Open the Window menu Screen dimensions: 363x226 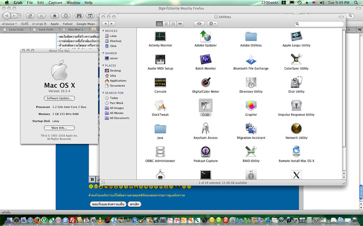[x=74, y=3]
